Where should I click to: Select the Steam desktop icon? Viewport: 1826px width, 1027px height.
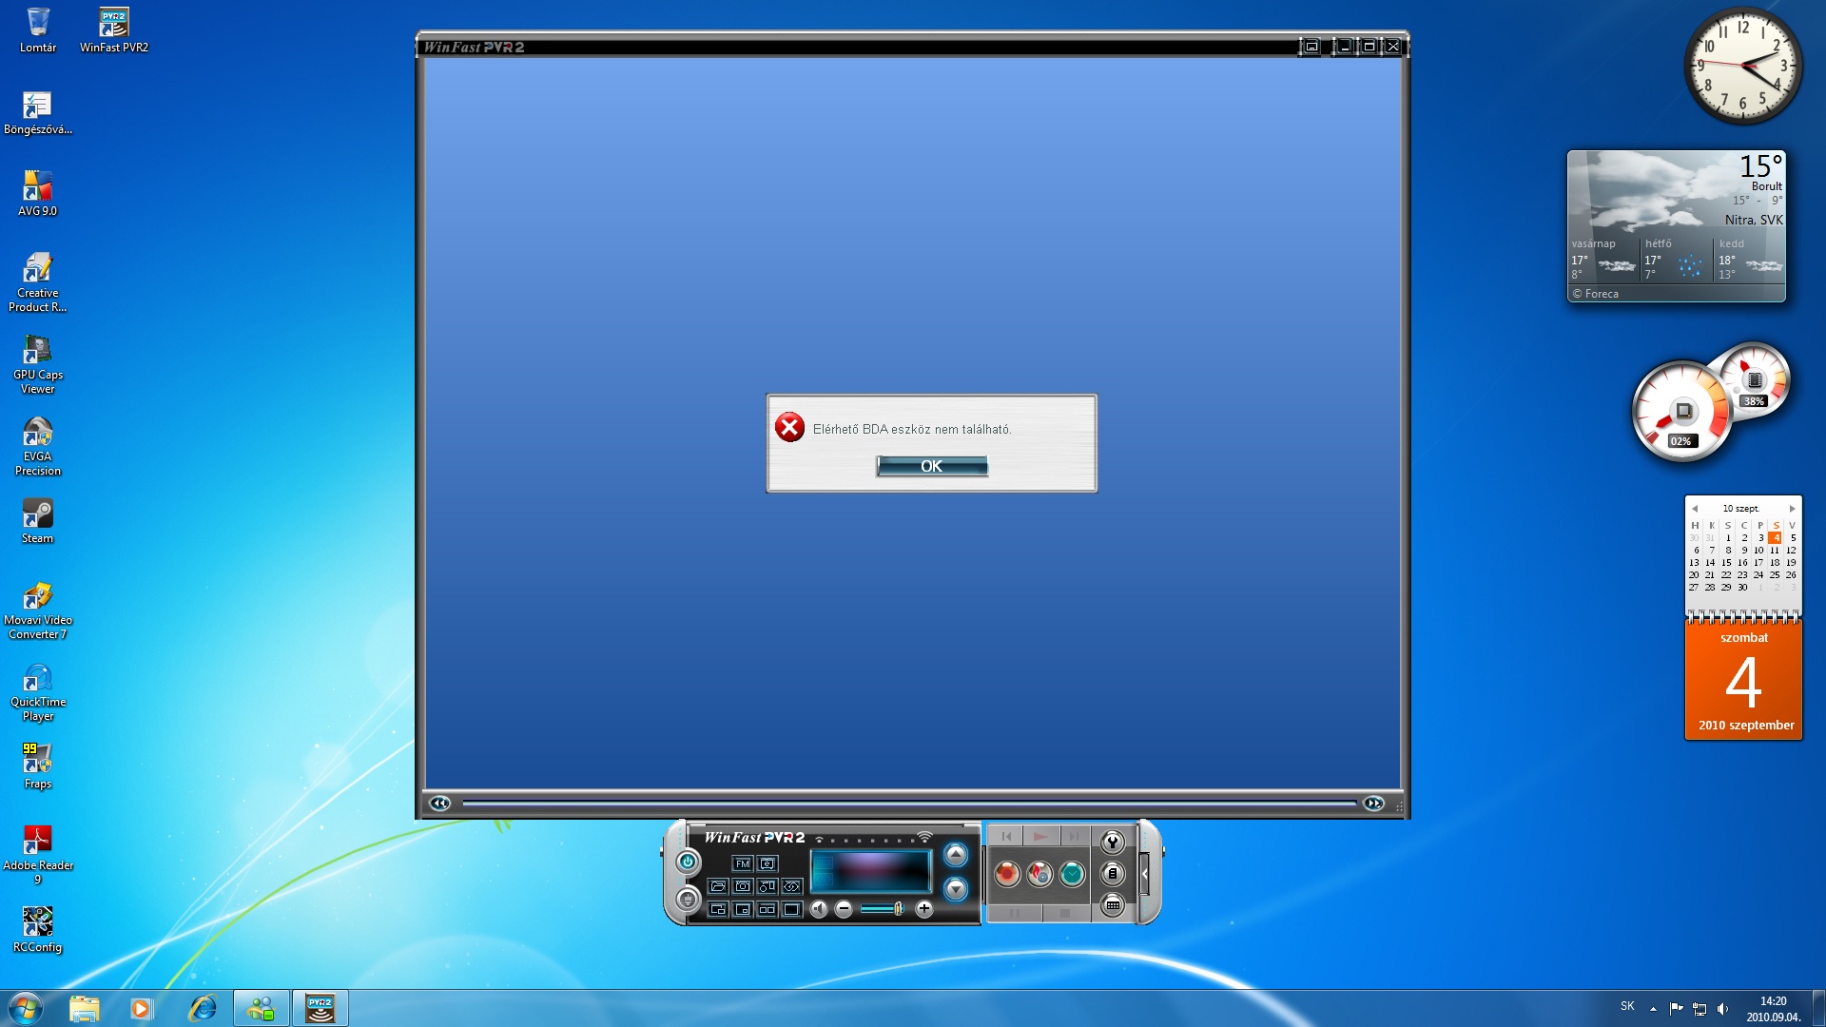(x=38, y=521)
